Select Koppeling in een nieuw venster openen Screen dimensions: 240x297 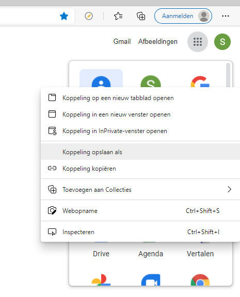click(x=140, y=114)
